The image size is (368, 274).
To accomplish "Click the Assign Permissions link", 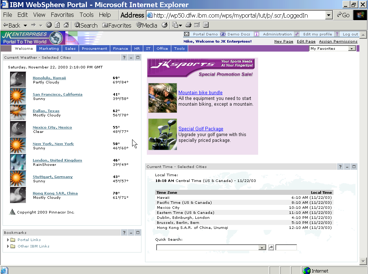I will [x=338, y=42].
